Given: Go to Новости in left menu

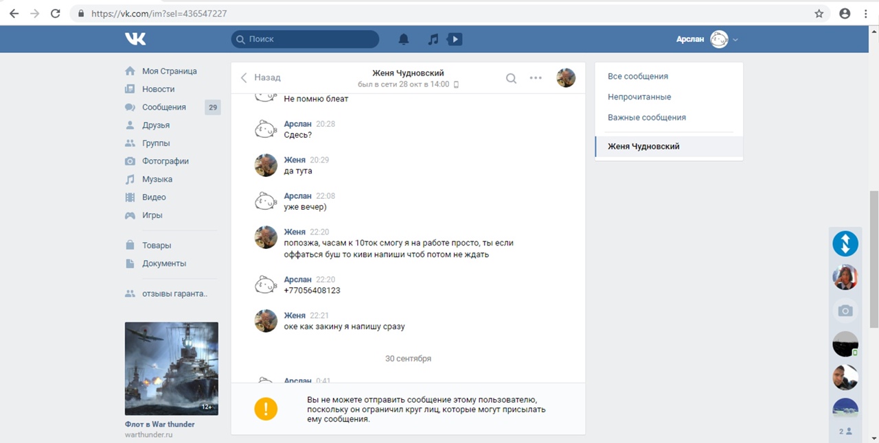Looking at the screenshot, I should pyautogui.click(x=158, y=89).
